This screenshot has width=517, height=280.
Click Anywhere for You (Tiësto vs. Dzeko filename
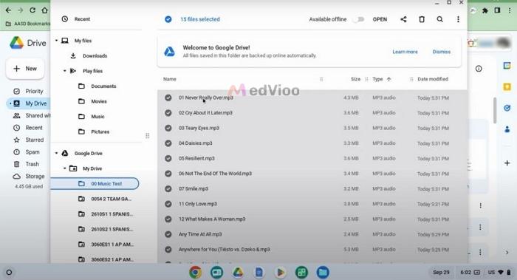pos(225,249)
